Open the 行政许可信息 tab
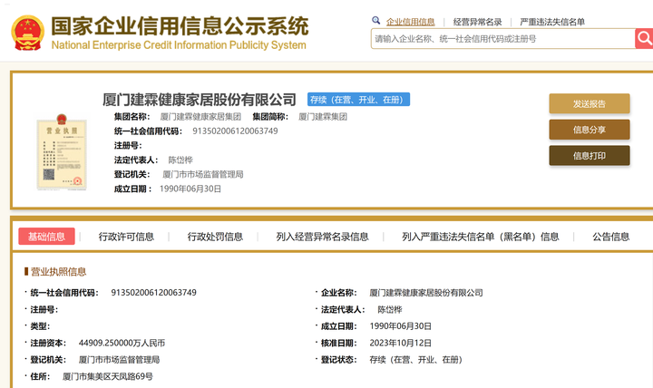This screenshot has width=653, height=388. (x=126, y=237)
